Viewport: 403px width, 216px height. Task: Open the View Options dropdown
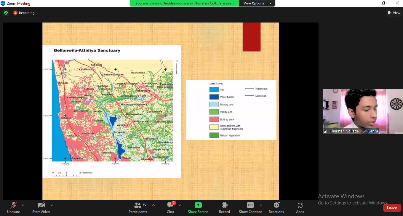point(258,3)
